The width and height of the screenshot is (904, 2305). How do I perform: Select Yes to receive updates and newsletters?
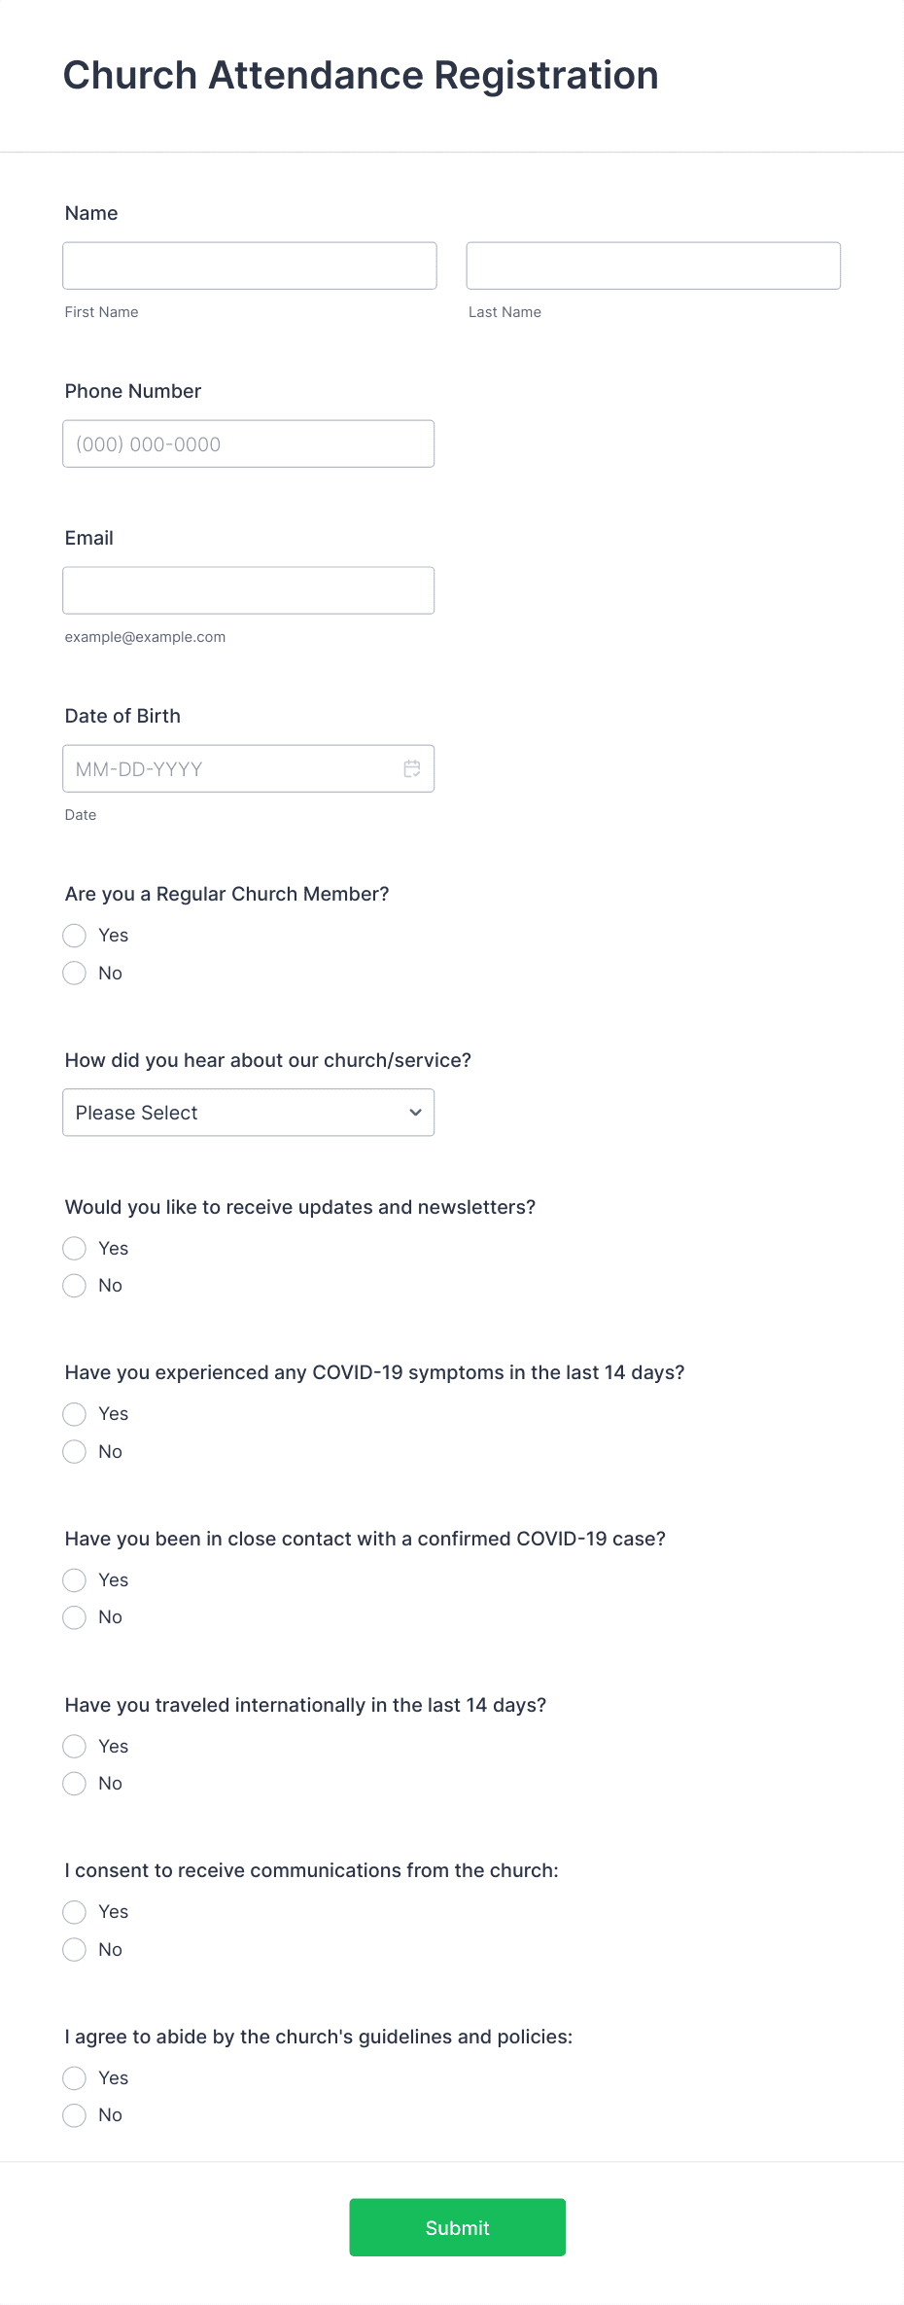click(74, 1248)
